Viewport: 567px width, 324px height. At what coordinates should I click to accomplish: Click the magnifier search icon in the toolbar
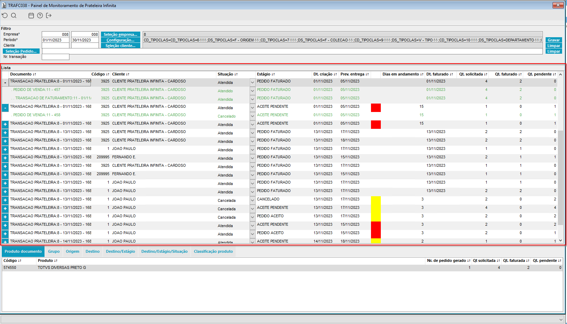tap(14, 15)
